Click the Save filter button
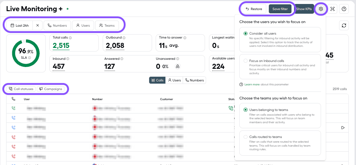356x165 pixels. coord(280,9)
